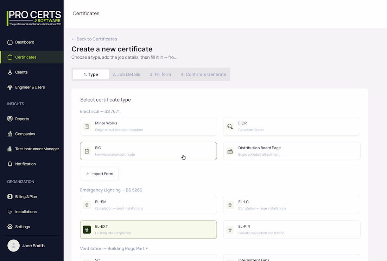Click the Clients person icon
This screenshot has width=387, height=261.
10,72
